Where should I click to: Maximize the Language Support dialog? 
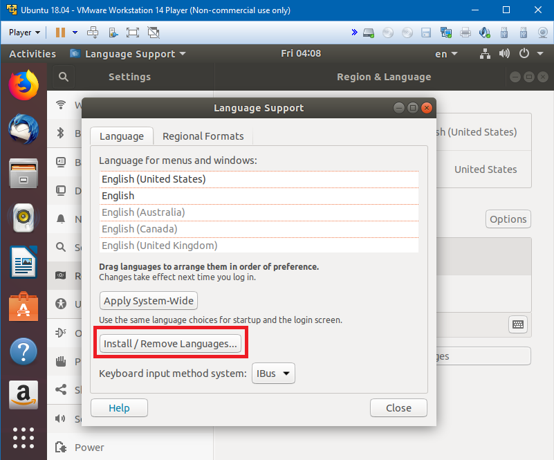(413, 108)
